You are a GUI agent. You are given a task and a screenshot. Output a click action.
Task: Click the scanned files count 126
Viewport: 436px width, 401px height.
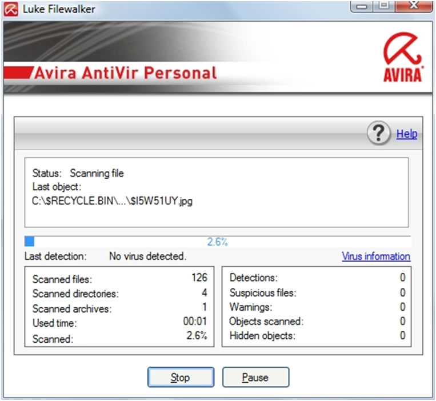tap(199, 278)
